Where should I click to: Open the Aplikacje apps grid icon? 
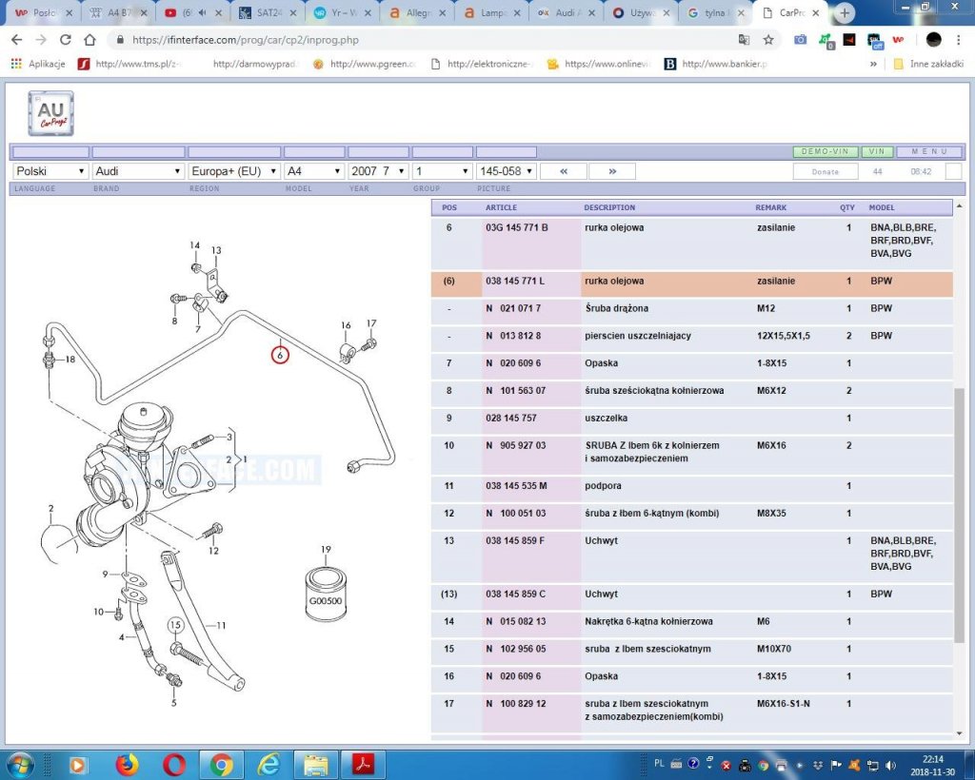[x=16, y=64]
